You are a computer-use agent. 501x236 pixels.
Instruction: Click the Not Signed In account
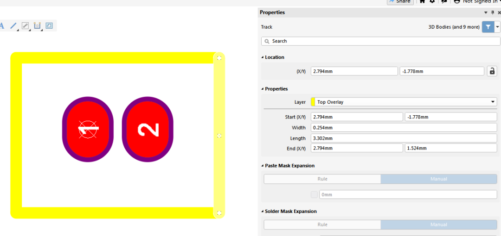click(477, 1)
